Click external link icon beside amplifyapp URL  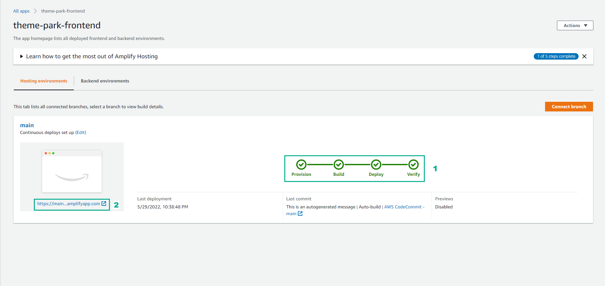pyautogui.click(x=104, y=204)
